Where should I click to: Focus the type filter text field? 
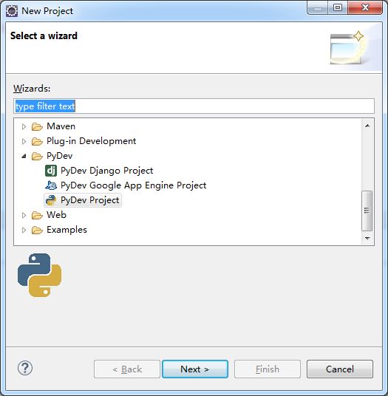194,106
